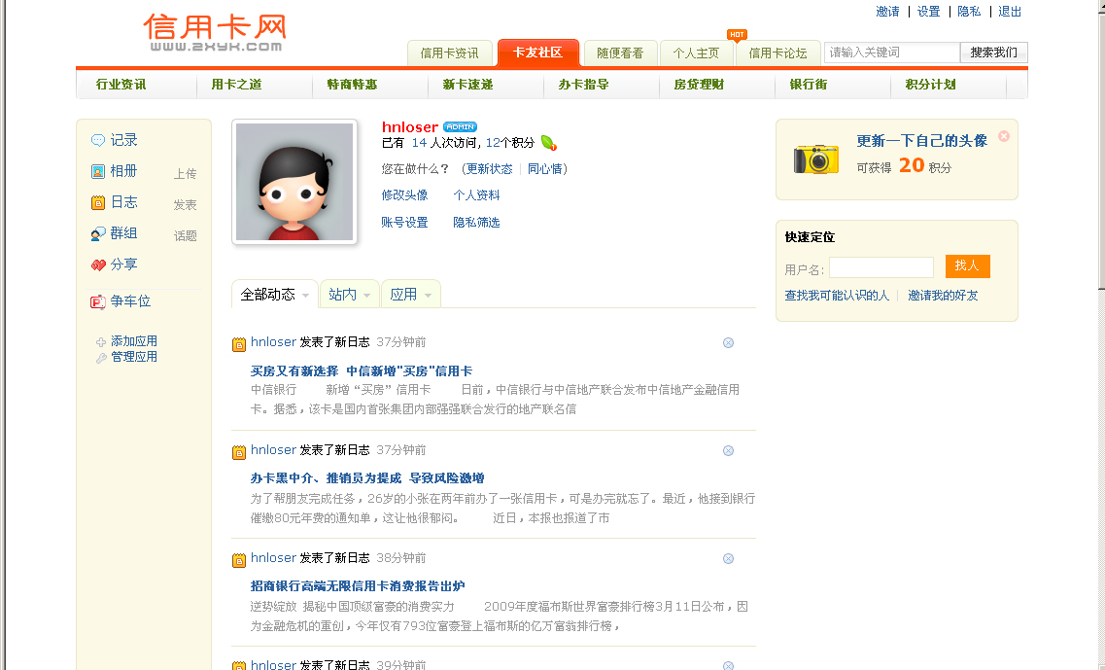Screen dimensions: 1105x670
Task: Select the 行业资讯 menu item
Action: tap(121, 85)
